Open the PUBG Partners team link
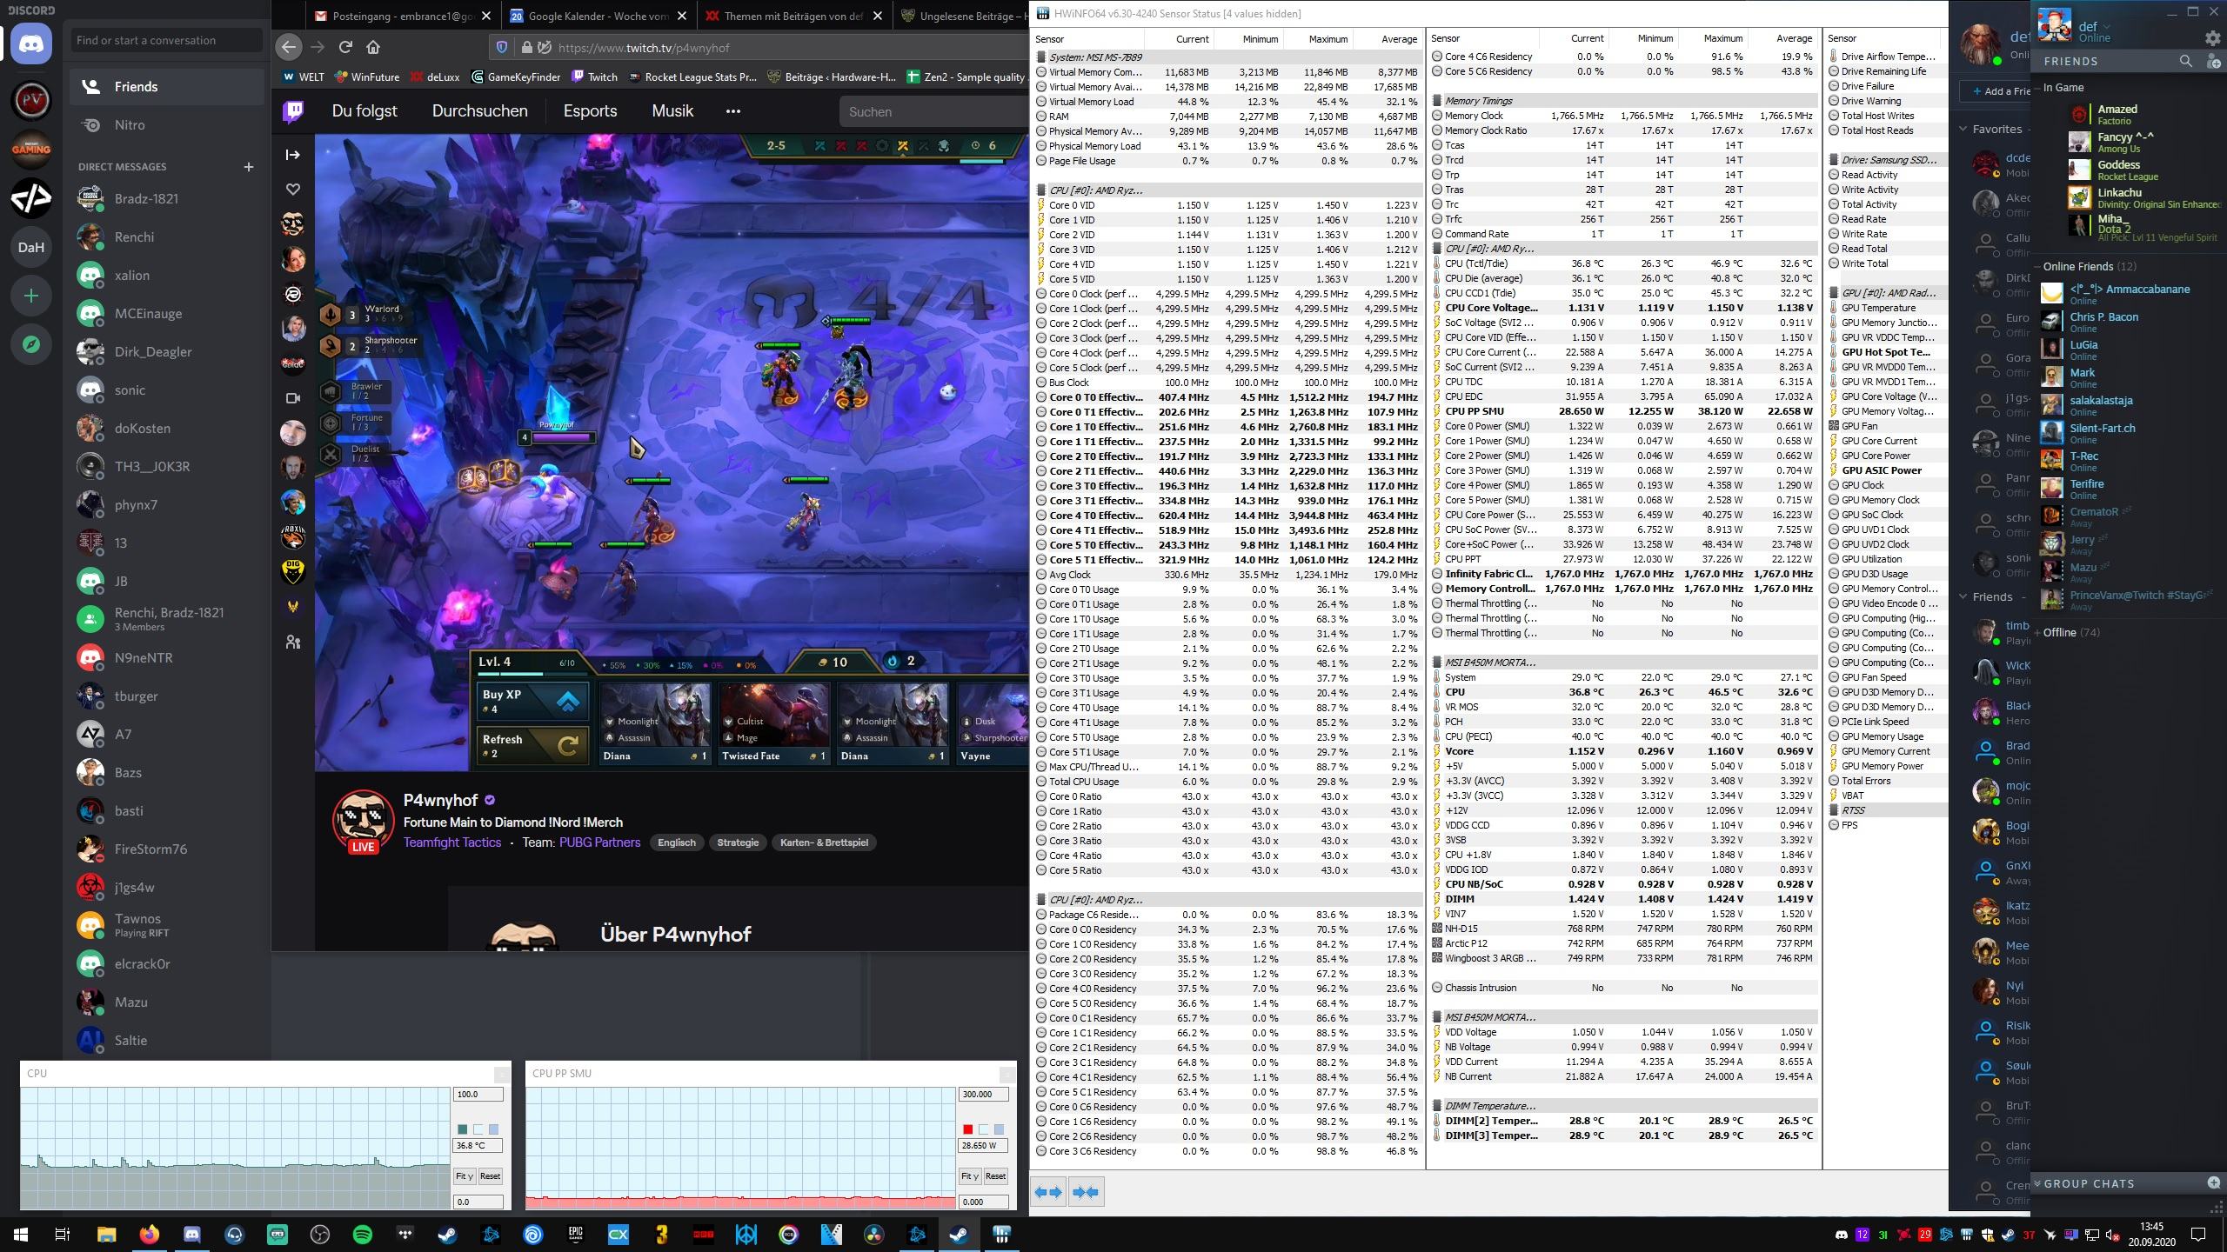This screenshot has height=1252, width=2227. [x=599, y=842]
